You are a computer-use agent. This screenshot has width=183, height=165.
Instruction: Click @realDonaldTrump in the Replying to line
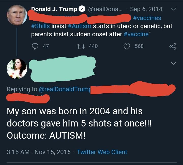[x=65, y=89]
